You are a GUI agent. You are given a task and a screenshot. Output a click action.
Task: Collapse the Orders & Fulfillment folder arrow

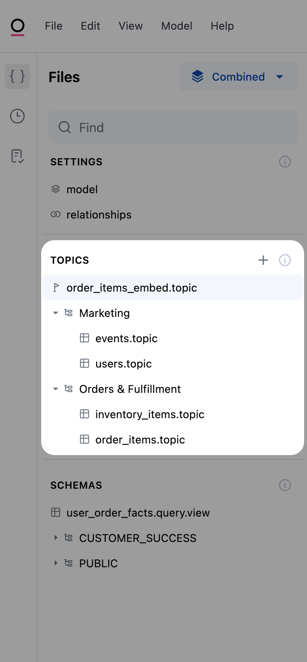click(x=56, y=389)
